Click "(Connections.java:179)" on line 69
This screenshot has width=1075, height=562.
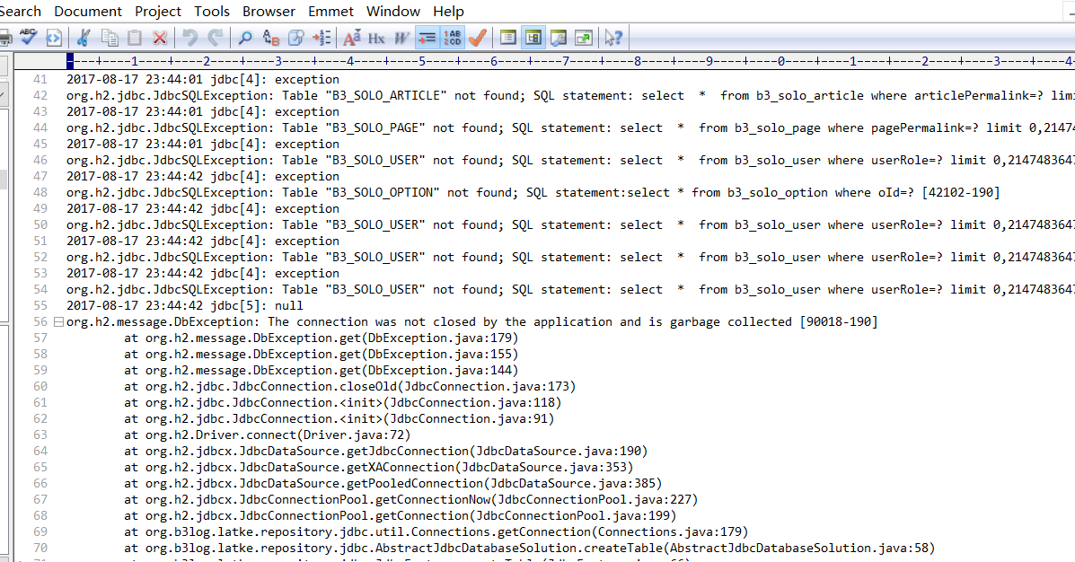pos(670,531)
